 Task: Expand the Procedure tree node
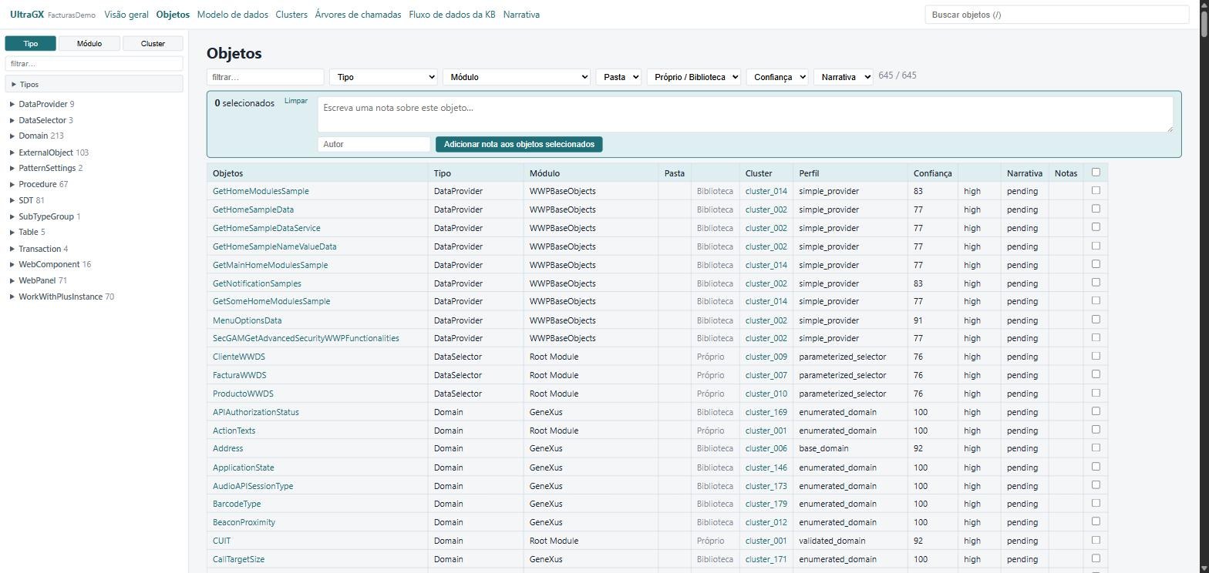[x=12, y=184]
